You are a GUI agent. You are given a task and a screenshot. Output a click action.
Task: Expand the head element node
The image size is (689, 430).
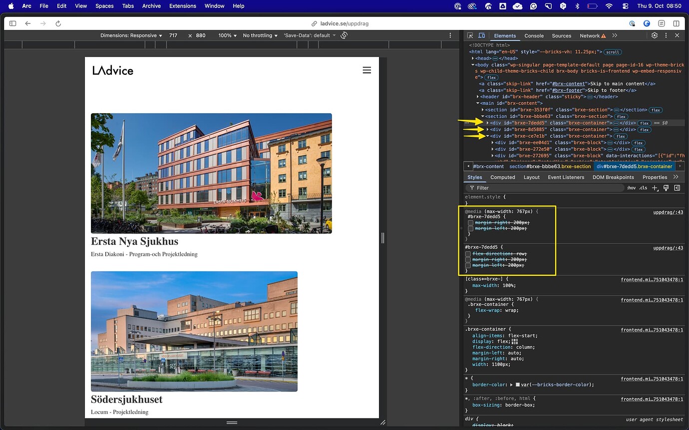[x=473, y=58]
